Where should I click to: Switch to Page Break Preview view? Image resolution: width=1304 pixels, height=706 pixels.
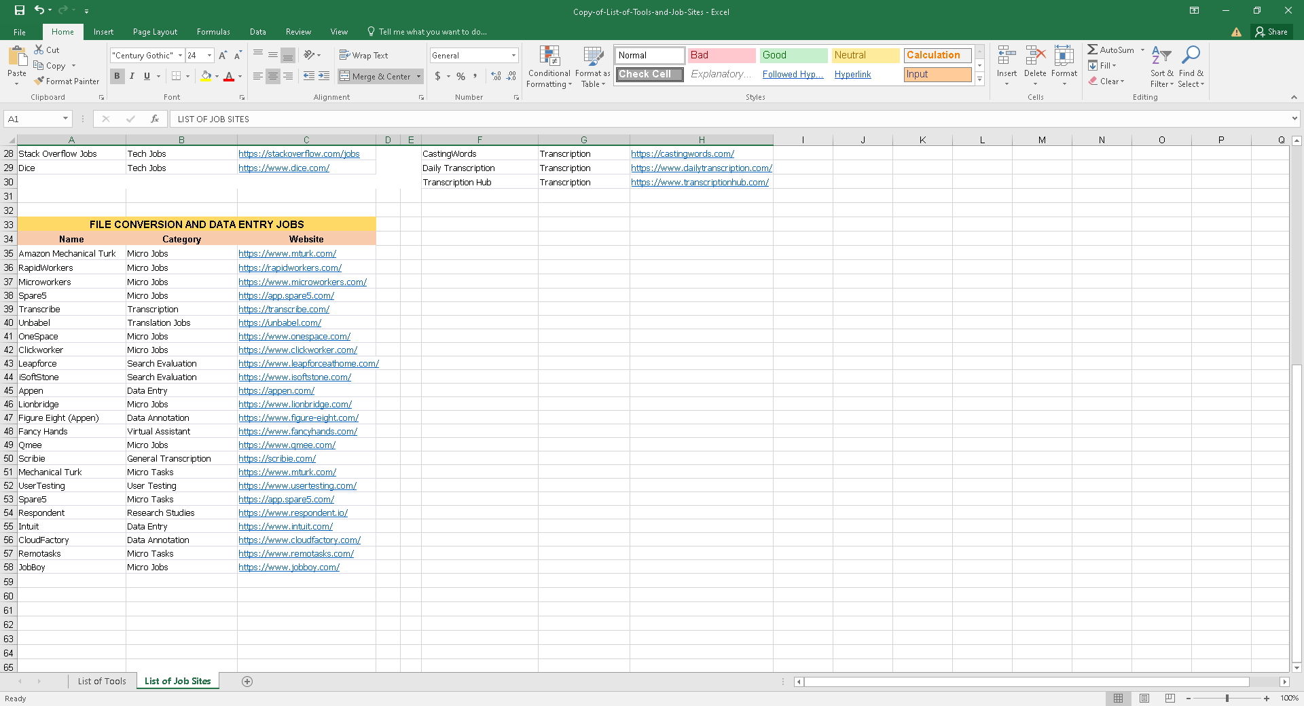[1170, 698]
